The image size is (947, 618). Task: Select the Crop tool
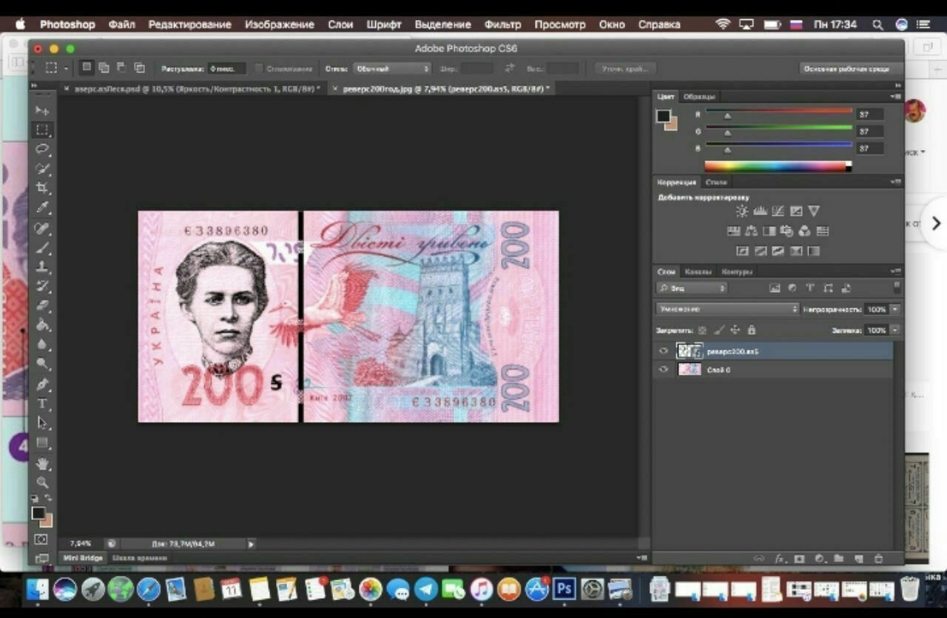(x=42, y=188)
